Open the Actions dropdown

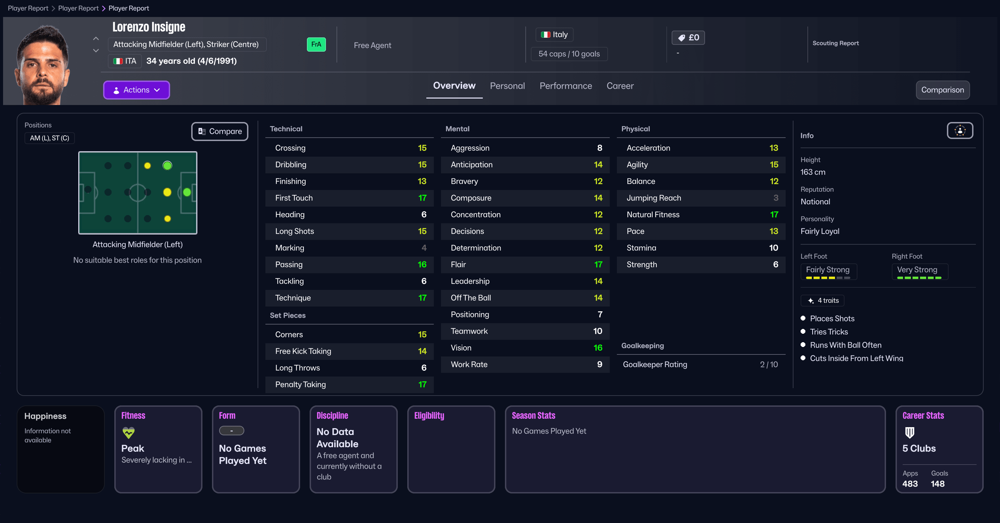136,90
